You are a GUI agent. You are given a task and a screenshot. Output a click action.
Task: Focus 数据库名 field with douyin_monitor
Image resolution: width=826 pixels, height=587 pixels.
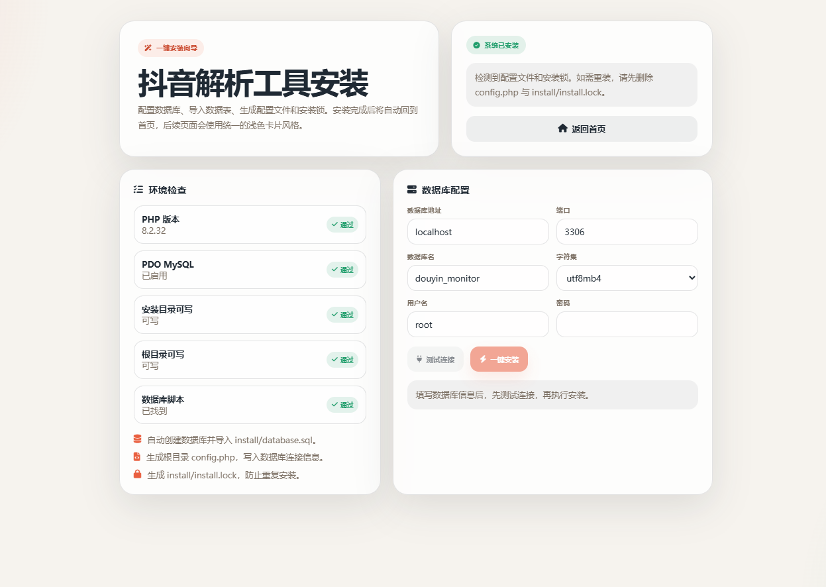pos(478,278)
